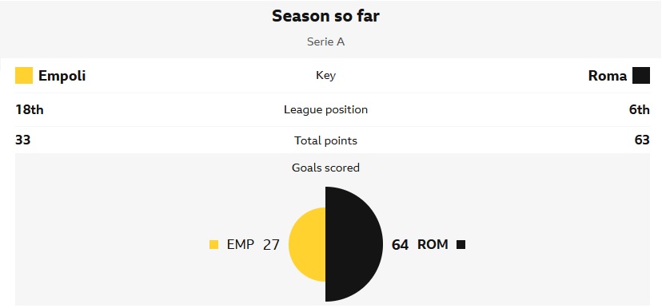Click the small black ROM legend square

(x=461, y=245)
